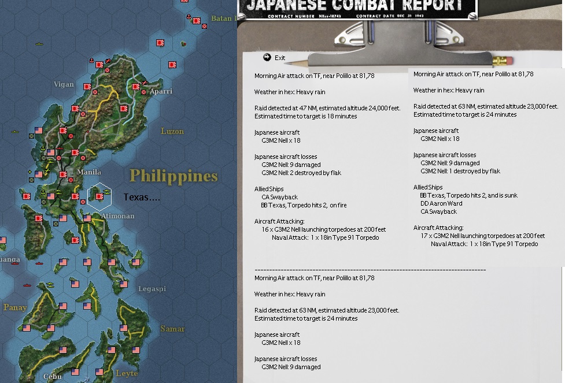
Task: Click the Exit label on the combat report
Action: point(280,58)
